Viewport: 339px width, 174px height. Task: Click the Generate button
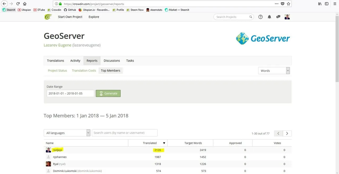[x=108, y=93]
